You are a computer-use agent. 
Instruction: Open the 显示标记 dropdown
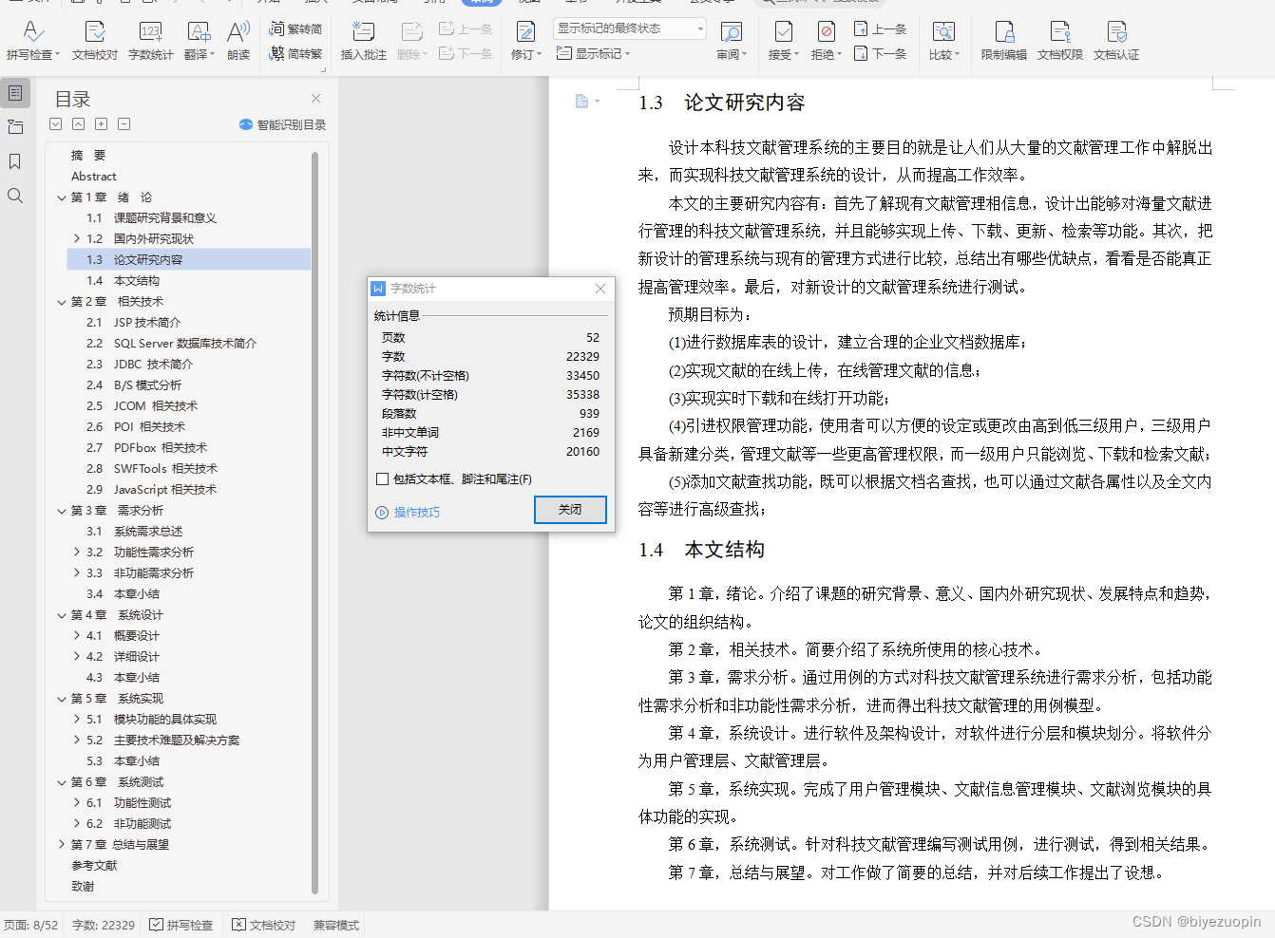click(x=593, y=54)
